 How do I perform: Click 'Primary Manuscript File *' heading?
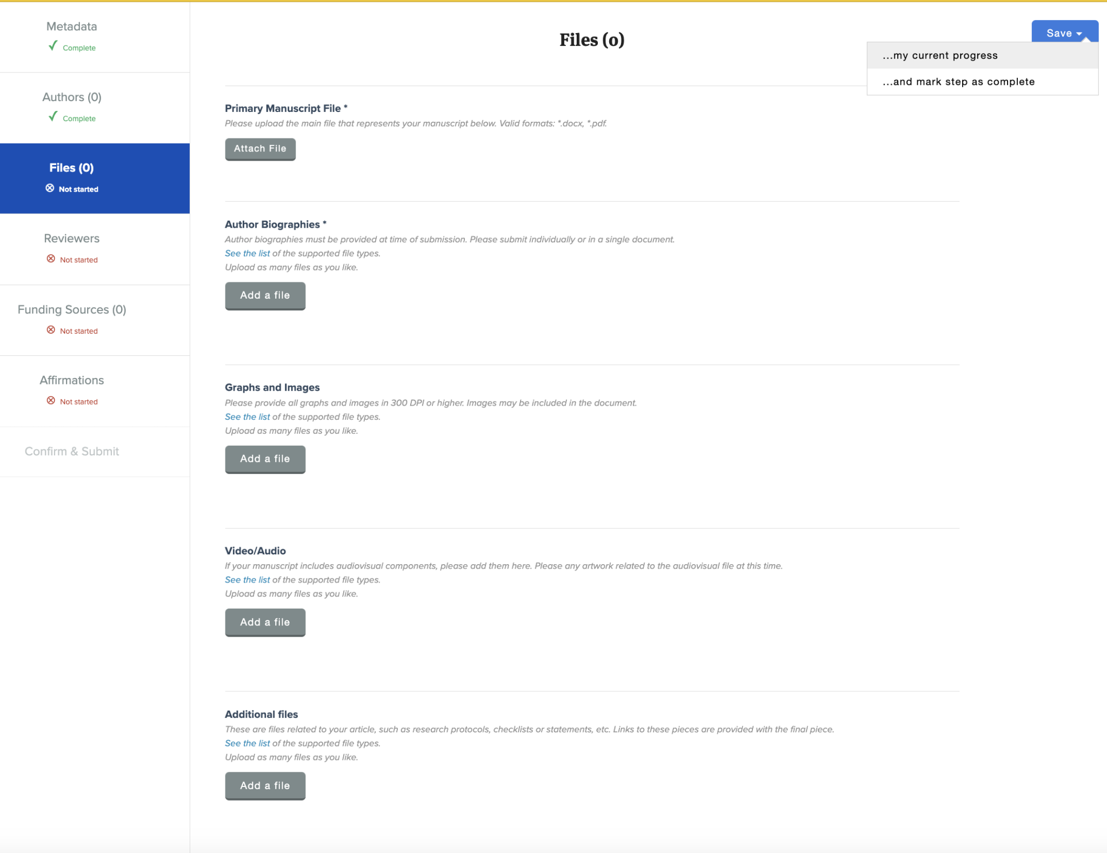(286, 108)
